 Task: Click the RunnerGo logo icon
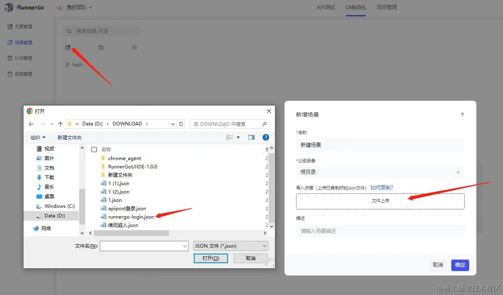pos(9,7)
